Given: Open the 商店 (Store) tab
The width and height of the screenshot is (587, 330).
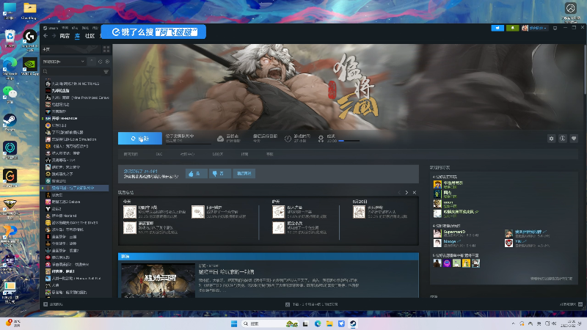Looking at the screenshot, I should [x=65, y=36].
